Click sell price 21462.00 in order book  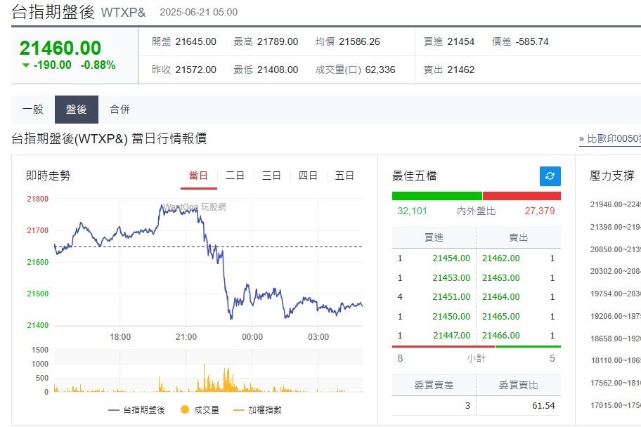pyautogui.click(x=501, y=258)
